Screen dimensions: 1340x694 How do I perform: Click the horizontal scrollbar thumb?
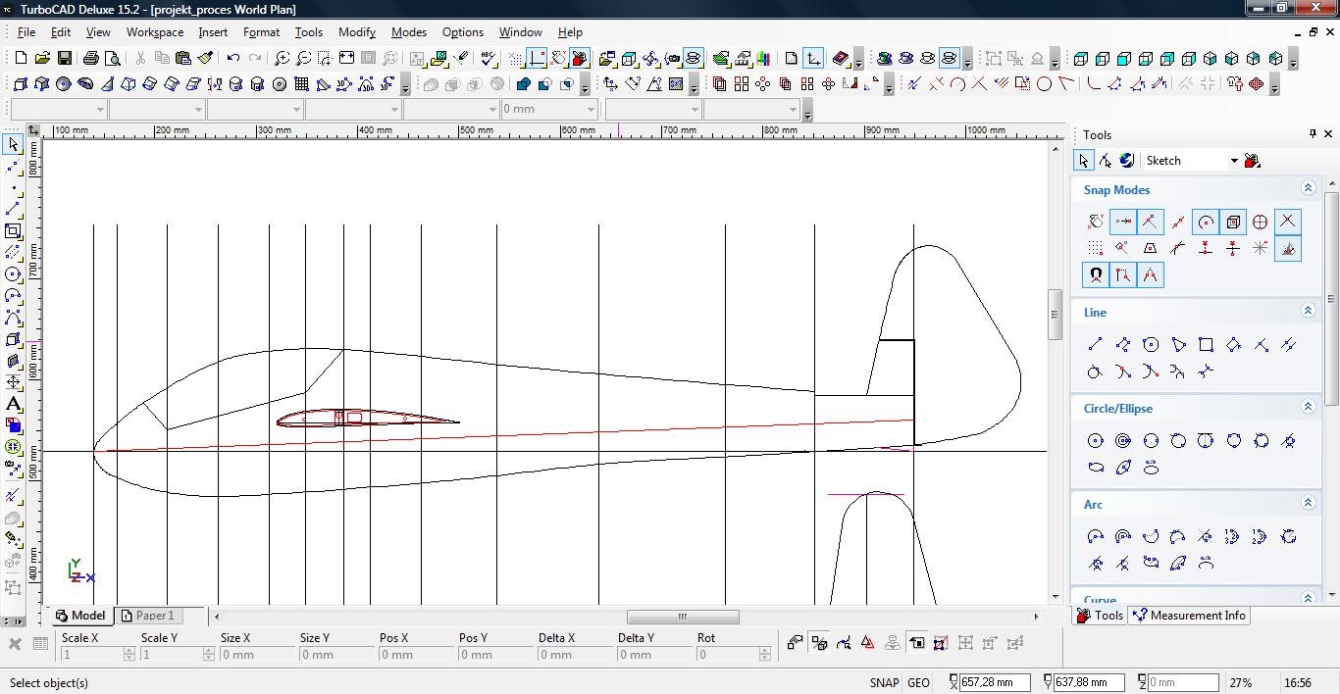pyautogui.click(x=682, y=617)
